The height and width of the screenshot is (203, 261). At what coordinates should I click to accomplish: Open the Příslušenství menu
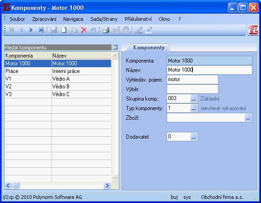138,19
